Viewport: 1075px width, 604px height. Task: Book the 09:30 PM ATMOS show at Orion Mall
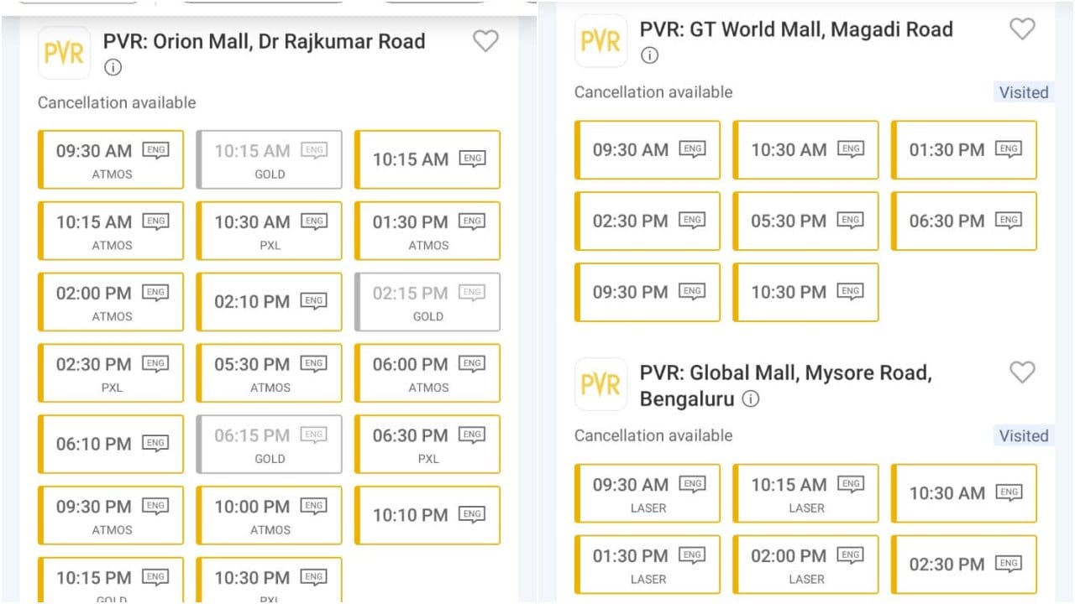point(111,516)
